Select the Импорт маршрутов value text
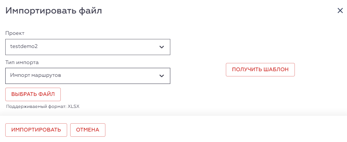This screenshot has height=142, width=347. click(x=36, y=75)
